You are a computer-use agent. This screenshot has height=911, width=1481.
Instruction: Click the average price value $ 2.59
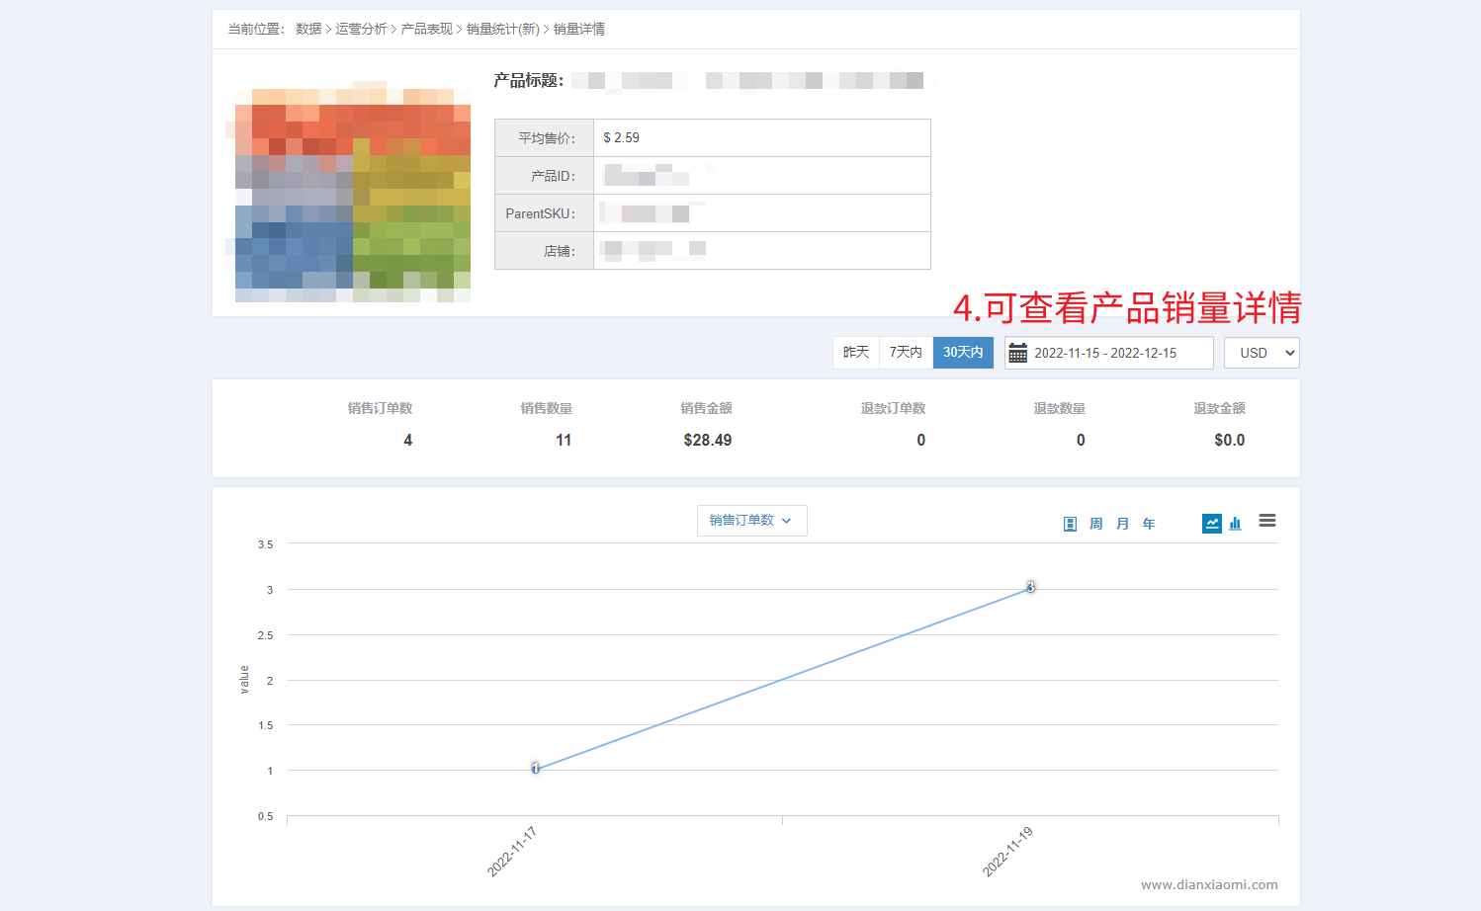[622, 137]
